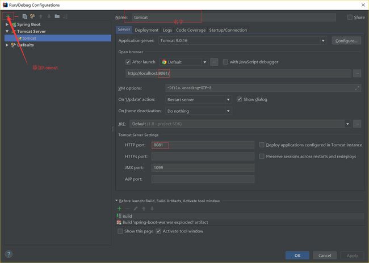Open the help question mark icon

(x=9, y=254)
